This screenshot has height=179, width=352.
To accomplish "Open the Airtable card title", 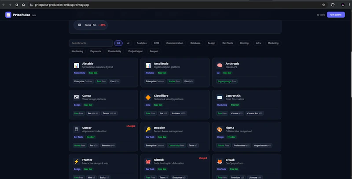I will tap(88, 64).
